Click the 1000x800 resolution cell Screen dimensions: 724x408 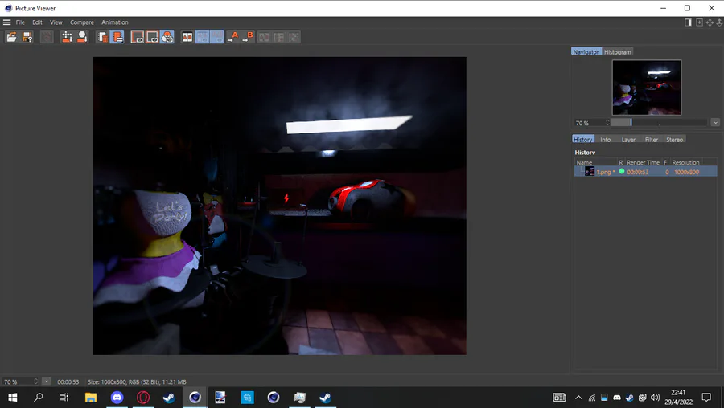[687, 172]
